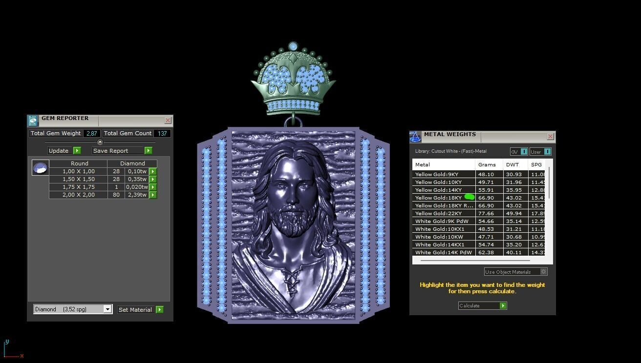This screenshot has width=641, height=363.
Task: Close the Gem Reporter panel
Action: click(x=168, y=121)
